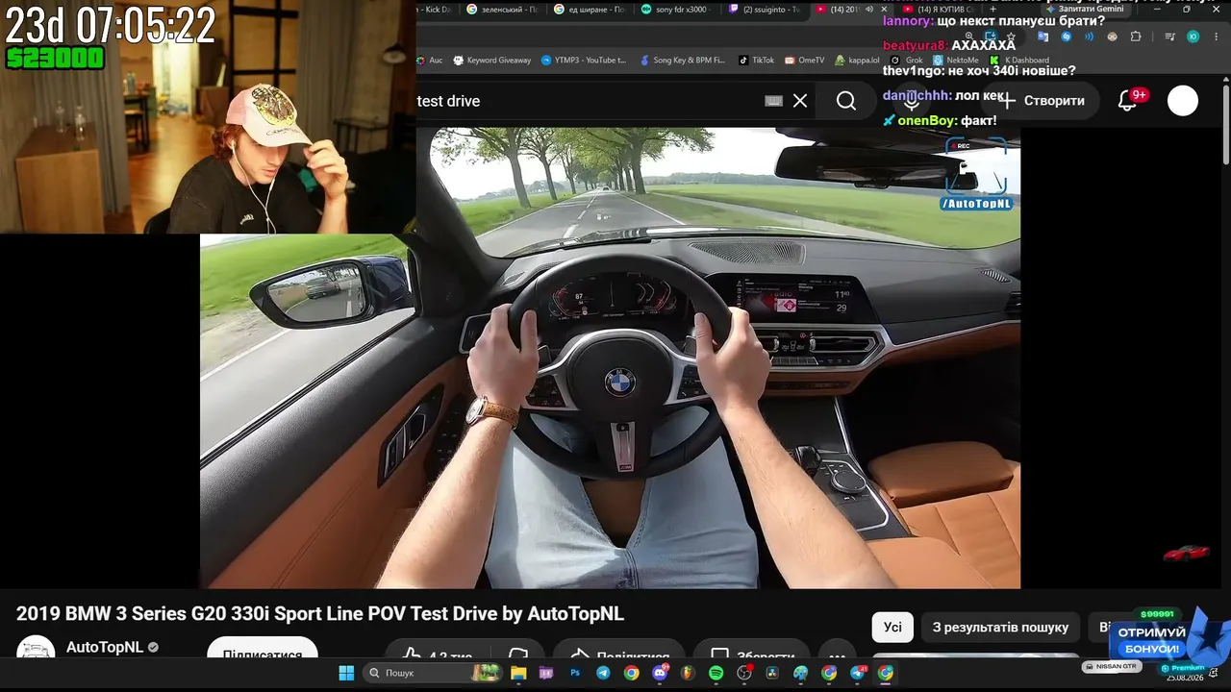Select the Усі filter chip
This screenshot has height=692, width=1231.
coord(892,628)
